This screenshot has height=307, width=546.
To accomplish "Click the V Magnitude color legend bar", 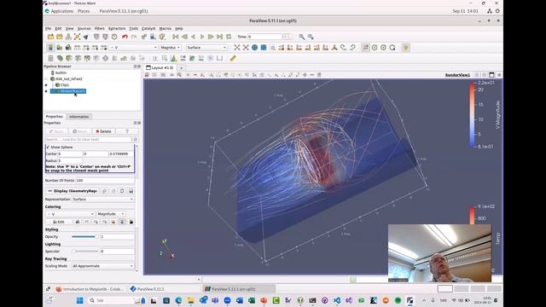I will pos(472,115).
